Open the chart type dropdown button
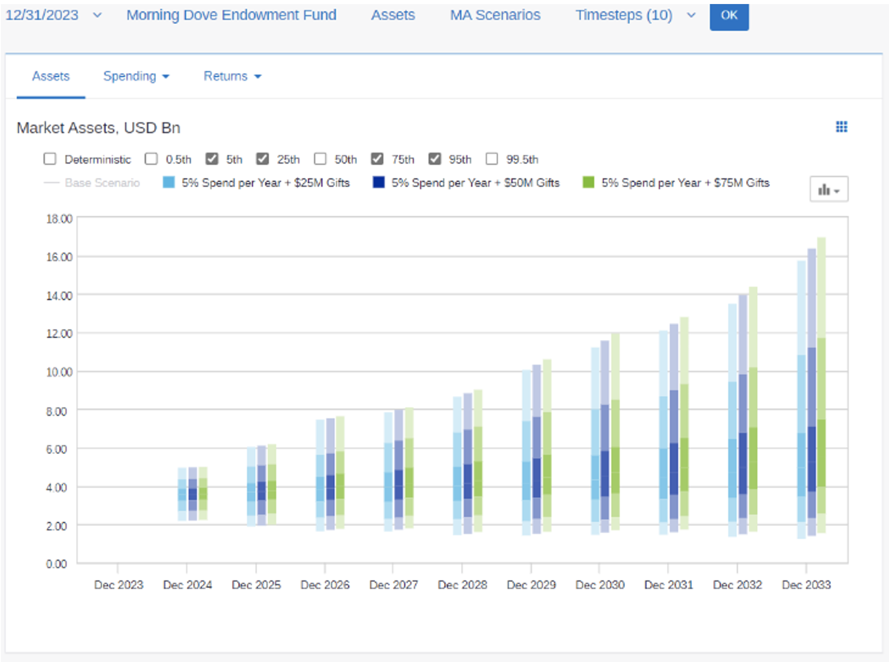889x662 pixels. point(828,190)
